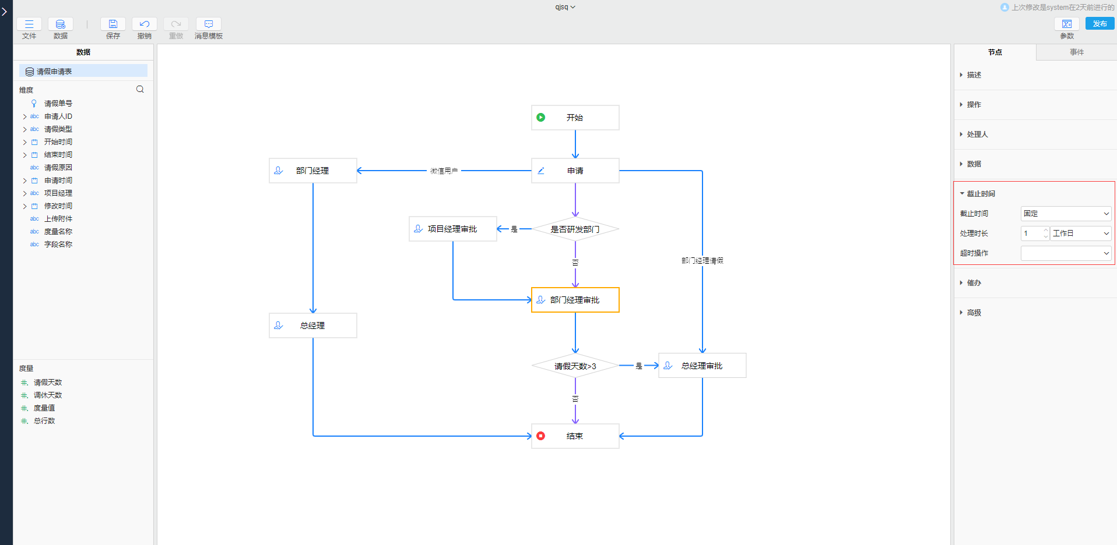Image resolution: width=1117 pixels, height=545 pixels.
Task: Click the 数据 database toolbar icon
Action: (60, 24)
